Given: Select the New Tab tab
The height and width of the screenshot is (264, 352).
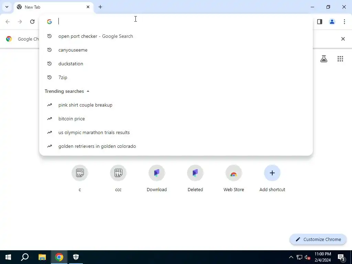Looking at the screenshot, I should (x=54, y=7).
